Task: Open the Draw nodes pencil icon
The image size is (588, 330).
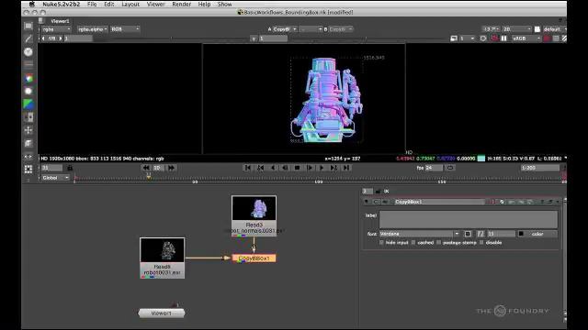Action: [x=28, y=38]
